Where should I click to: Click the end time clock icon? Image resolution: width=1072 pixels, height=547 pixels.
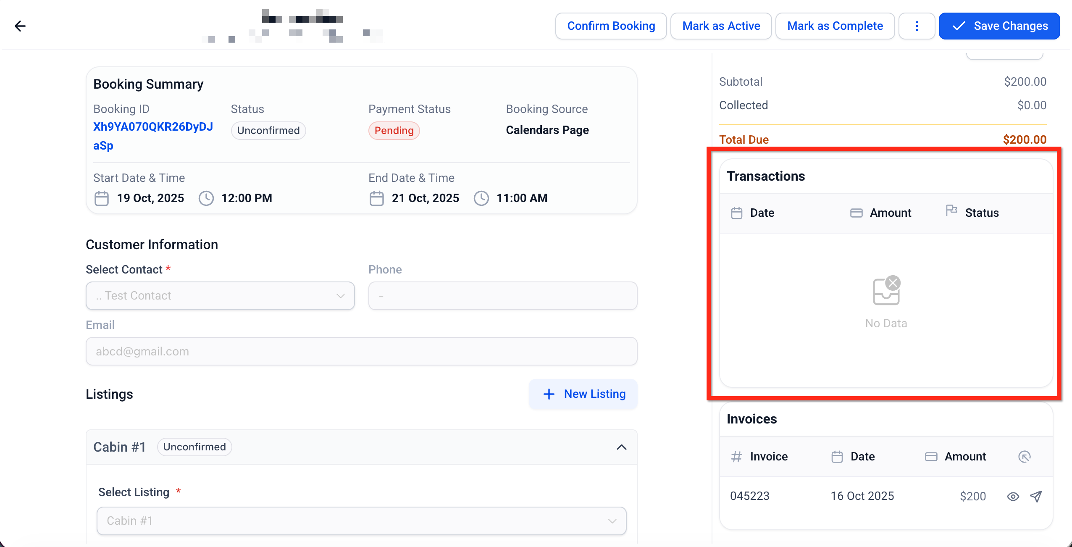pyautogui.click(x=481, y=198)
